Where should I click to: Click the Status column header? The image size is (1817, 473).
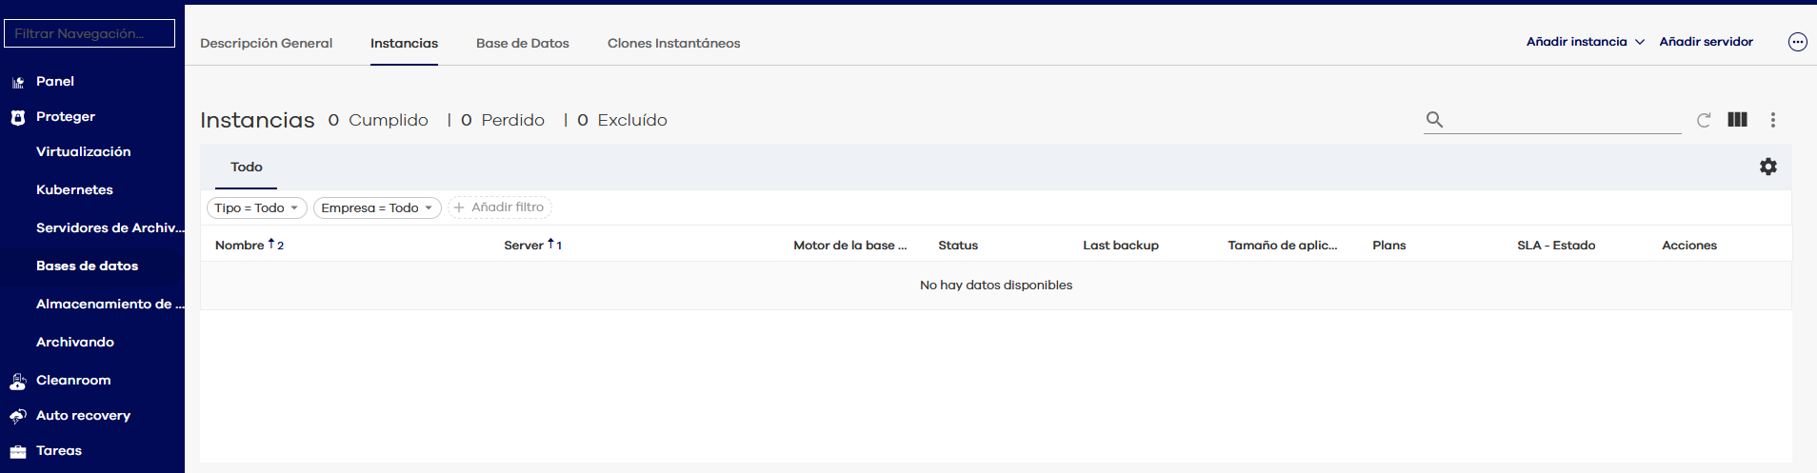[x=958, y=246]
